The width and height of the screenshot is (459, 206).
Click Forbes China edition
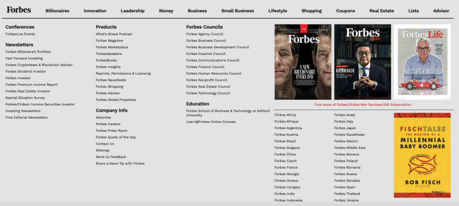pos(285,154)
